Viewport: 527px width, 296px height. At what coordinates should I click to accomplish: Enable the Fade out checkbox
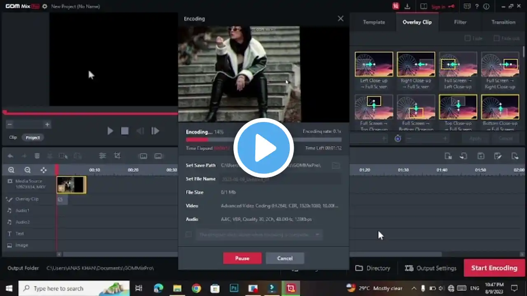pos(497,38)
